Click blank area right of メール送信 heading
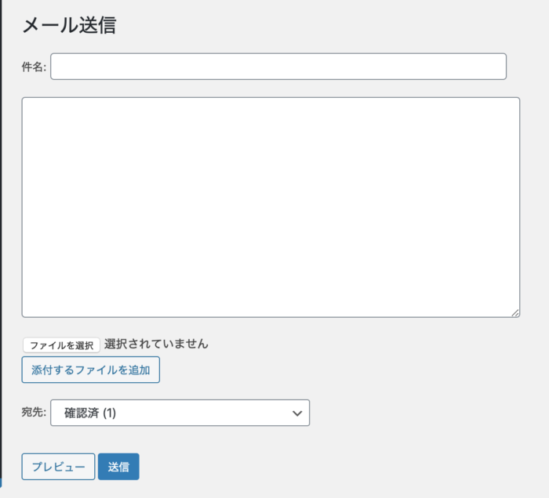Viewport: 549px width, 498px height. coord(314,25)
